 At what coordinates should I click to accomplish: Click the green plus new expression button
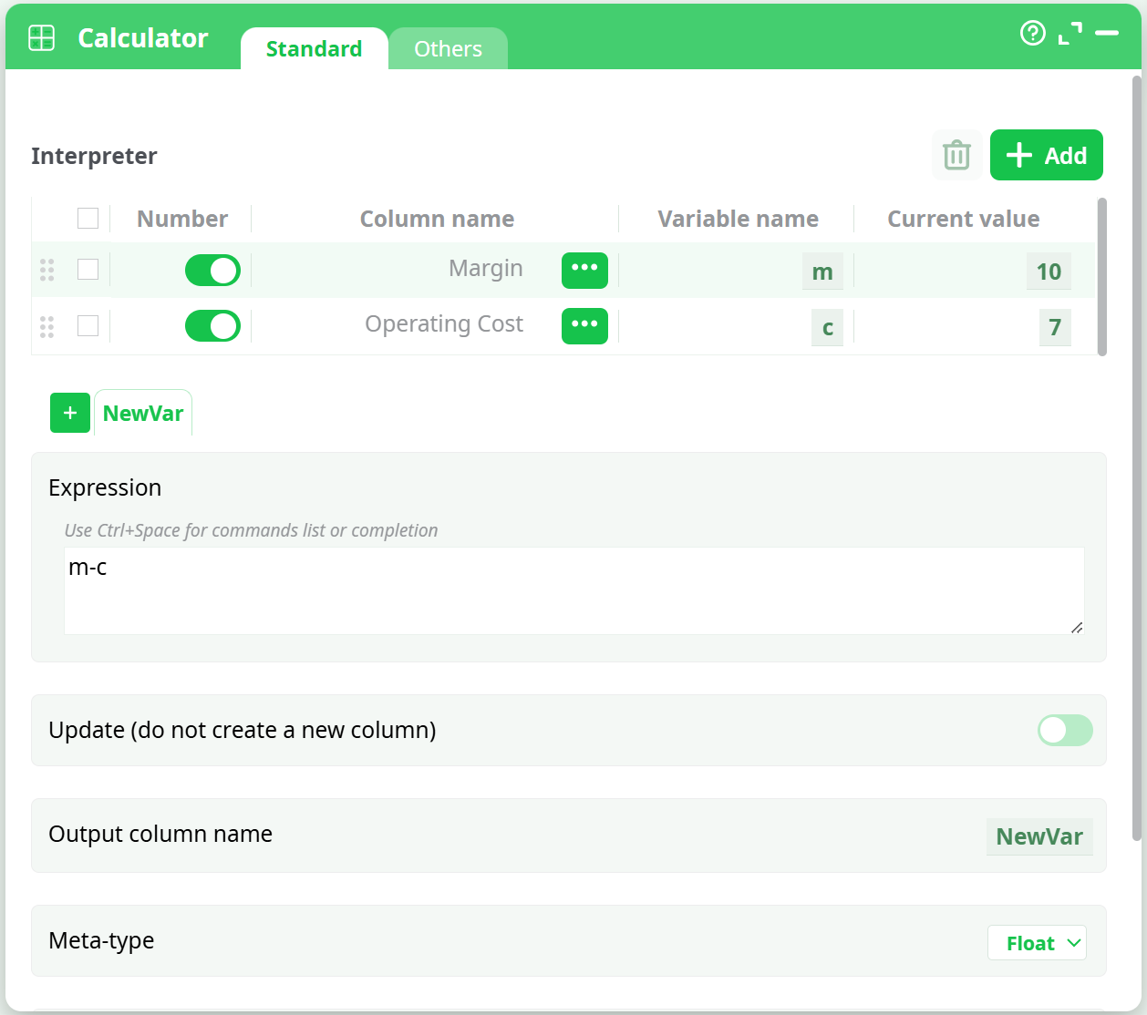click(70, 413)
